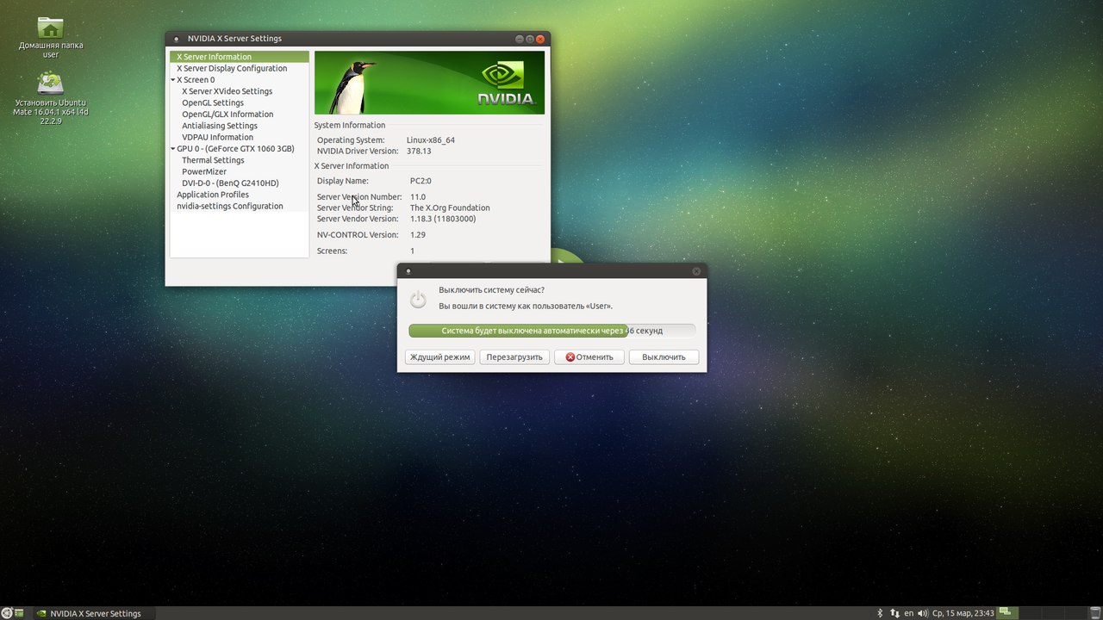1103x620 pixels.
Task: Open the Bluetooth tray icon
Action: pyautogui.click(x=880, y=613)
